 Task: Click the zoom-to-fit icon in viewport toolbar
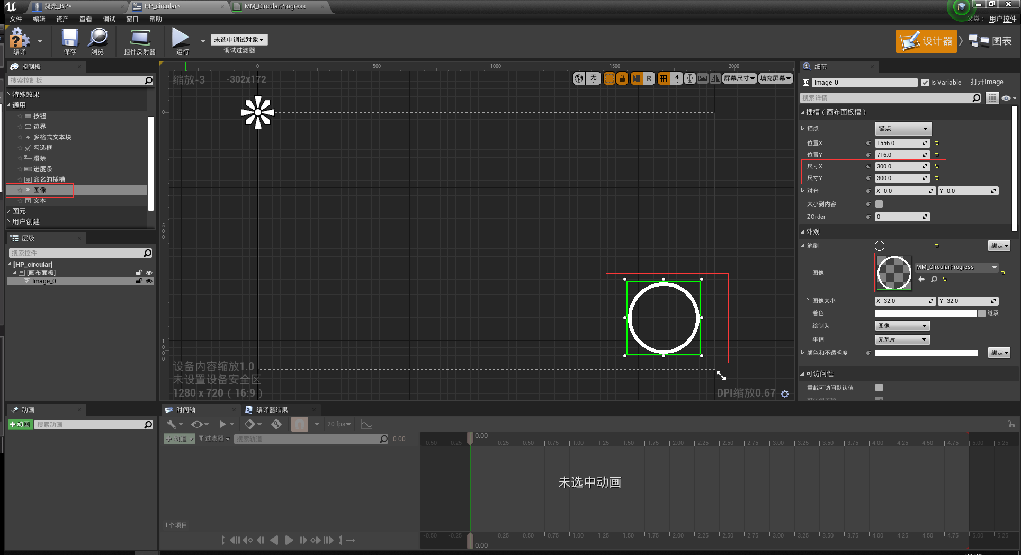[x=690, y=78]
